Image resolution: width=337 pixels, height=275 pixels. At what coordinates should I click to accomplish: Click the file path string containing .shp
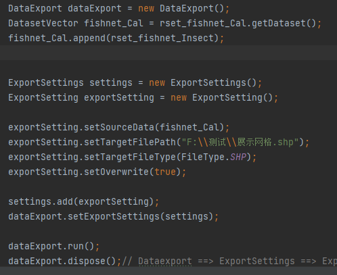tap(240, 143)
